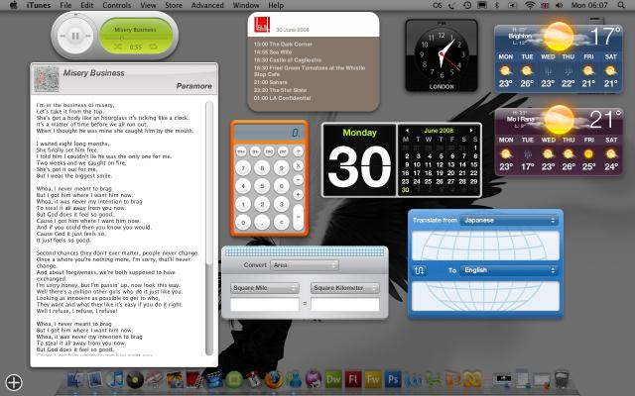
Task: Open the plus button to add widgets
Action: 14,382
